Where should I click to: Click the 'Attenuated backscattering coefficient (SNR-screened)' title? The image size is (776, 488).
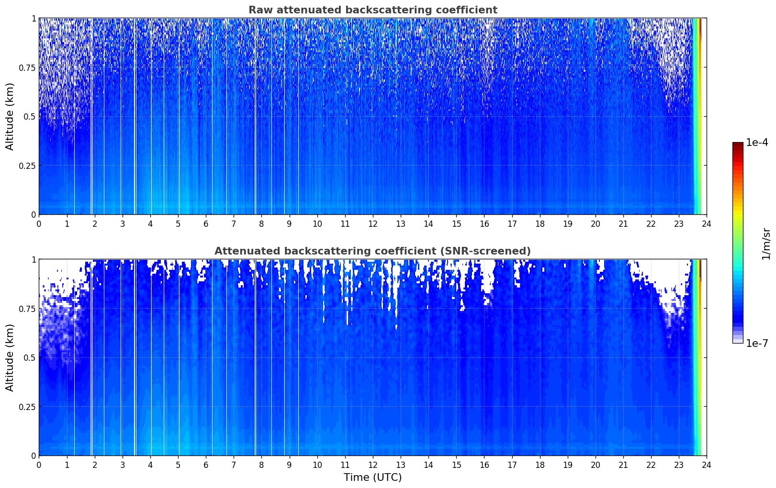372,251
